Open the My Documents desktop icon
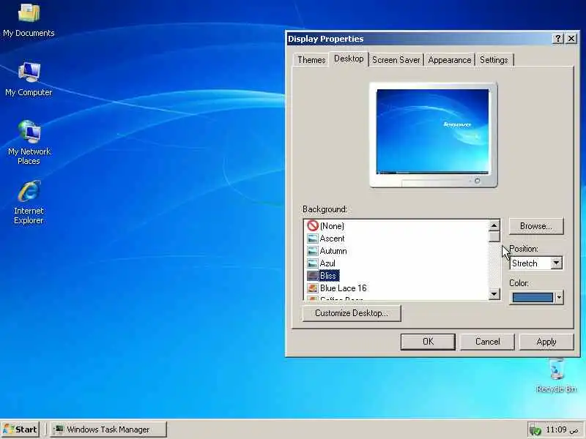The height and width of the screenshot is (439, 586). click(x=29, y=20)
